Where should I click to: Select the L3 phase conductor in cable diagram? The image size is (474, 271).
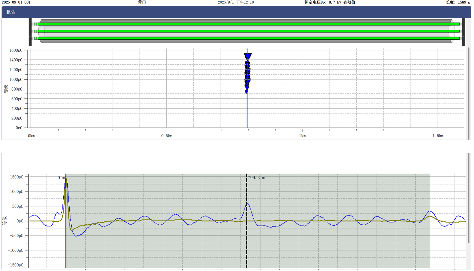pyautogui.click(x=246, y=38)
